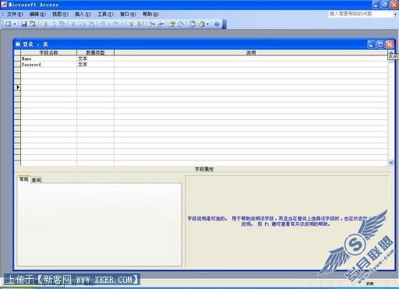Open the 编辑 menu
The height and width of the screenshot is (289, 399).
coord(37,14)
